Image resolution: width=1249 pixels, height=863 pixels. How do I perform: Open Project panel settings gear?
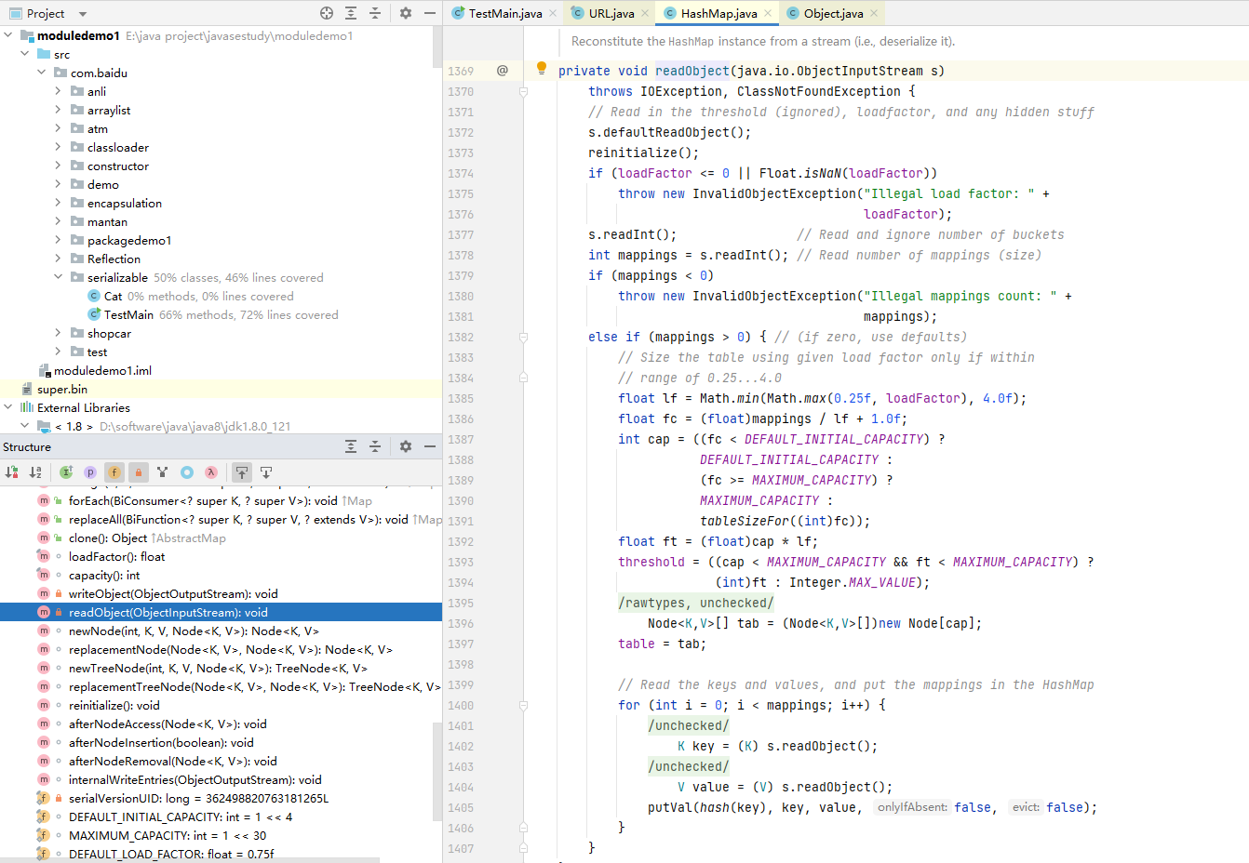(x=406, y=13)
